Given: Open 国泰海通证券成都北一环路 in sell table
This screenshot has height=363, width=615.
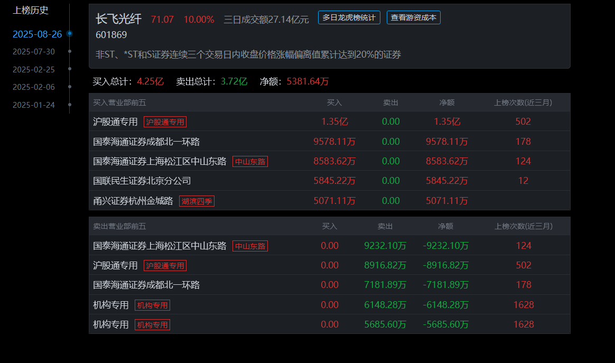Looking at the screenshot, I should (146, 285).
